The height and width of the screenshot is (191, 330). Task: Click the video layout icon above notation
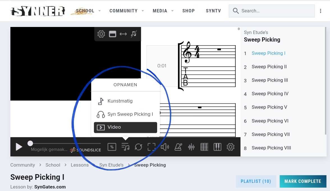112,34
